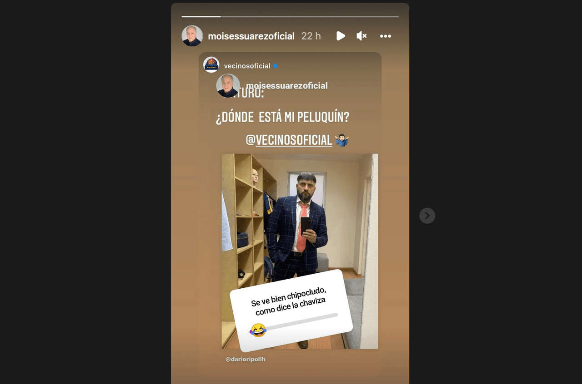The image size is (582, 384).
Task: Click moisessuarezoficial name inside the reshared post
Action: pos(286,85)
